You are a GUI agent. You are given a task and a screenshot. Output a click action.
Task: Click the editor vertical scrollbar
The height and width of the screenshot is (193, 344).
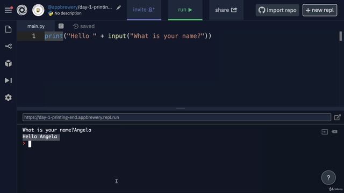[x=340, y=36]
